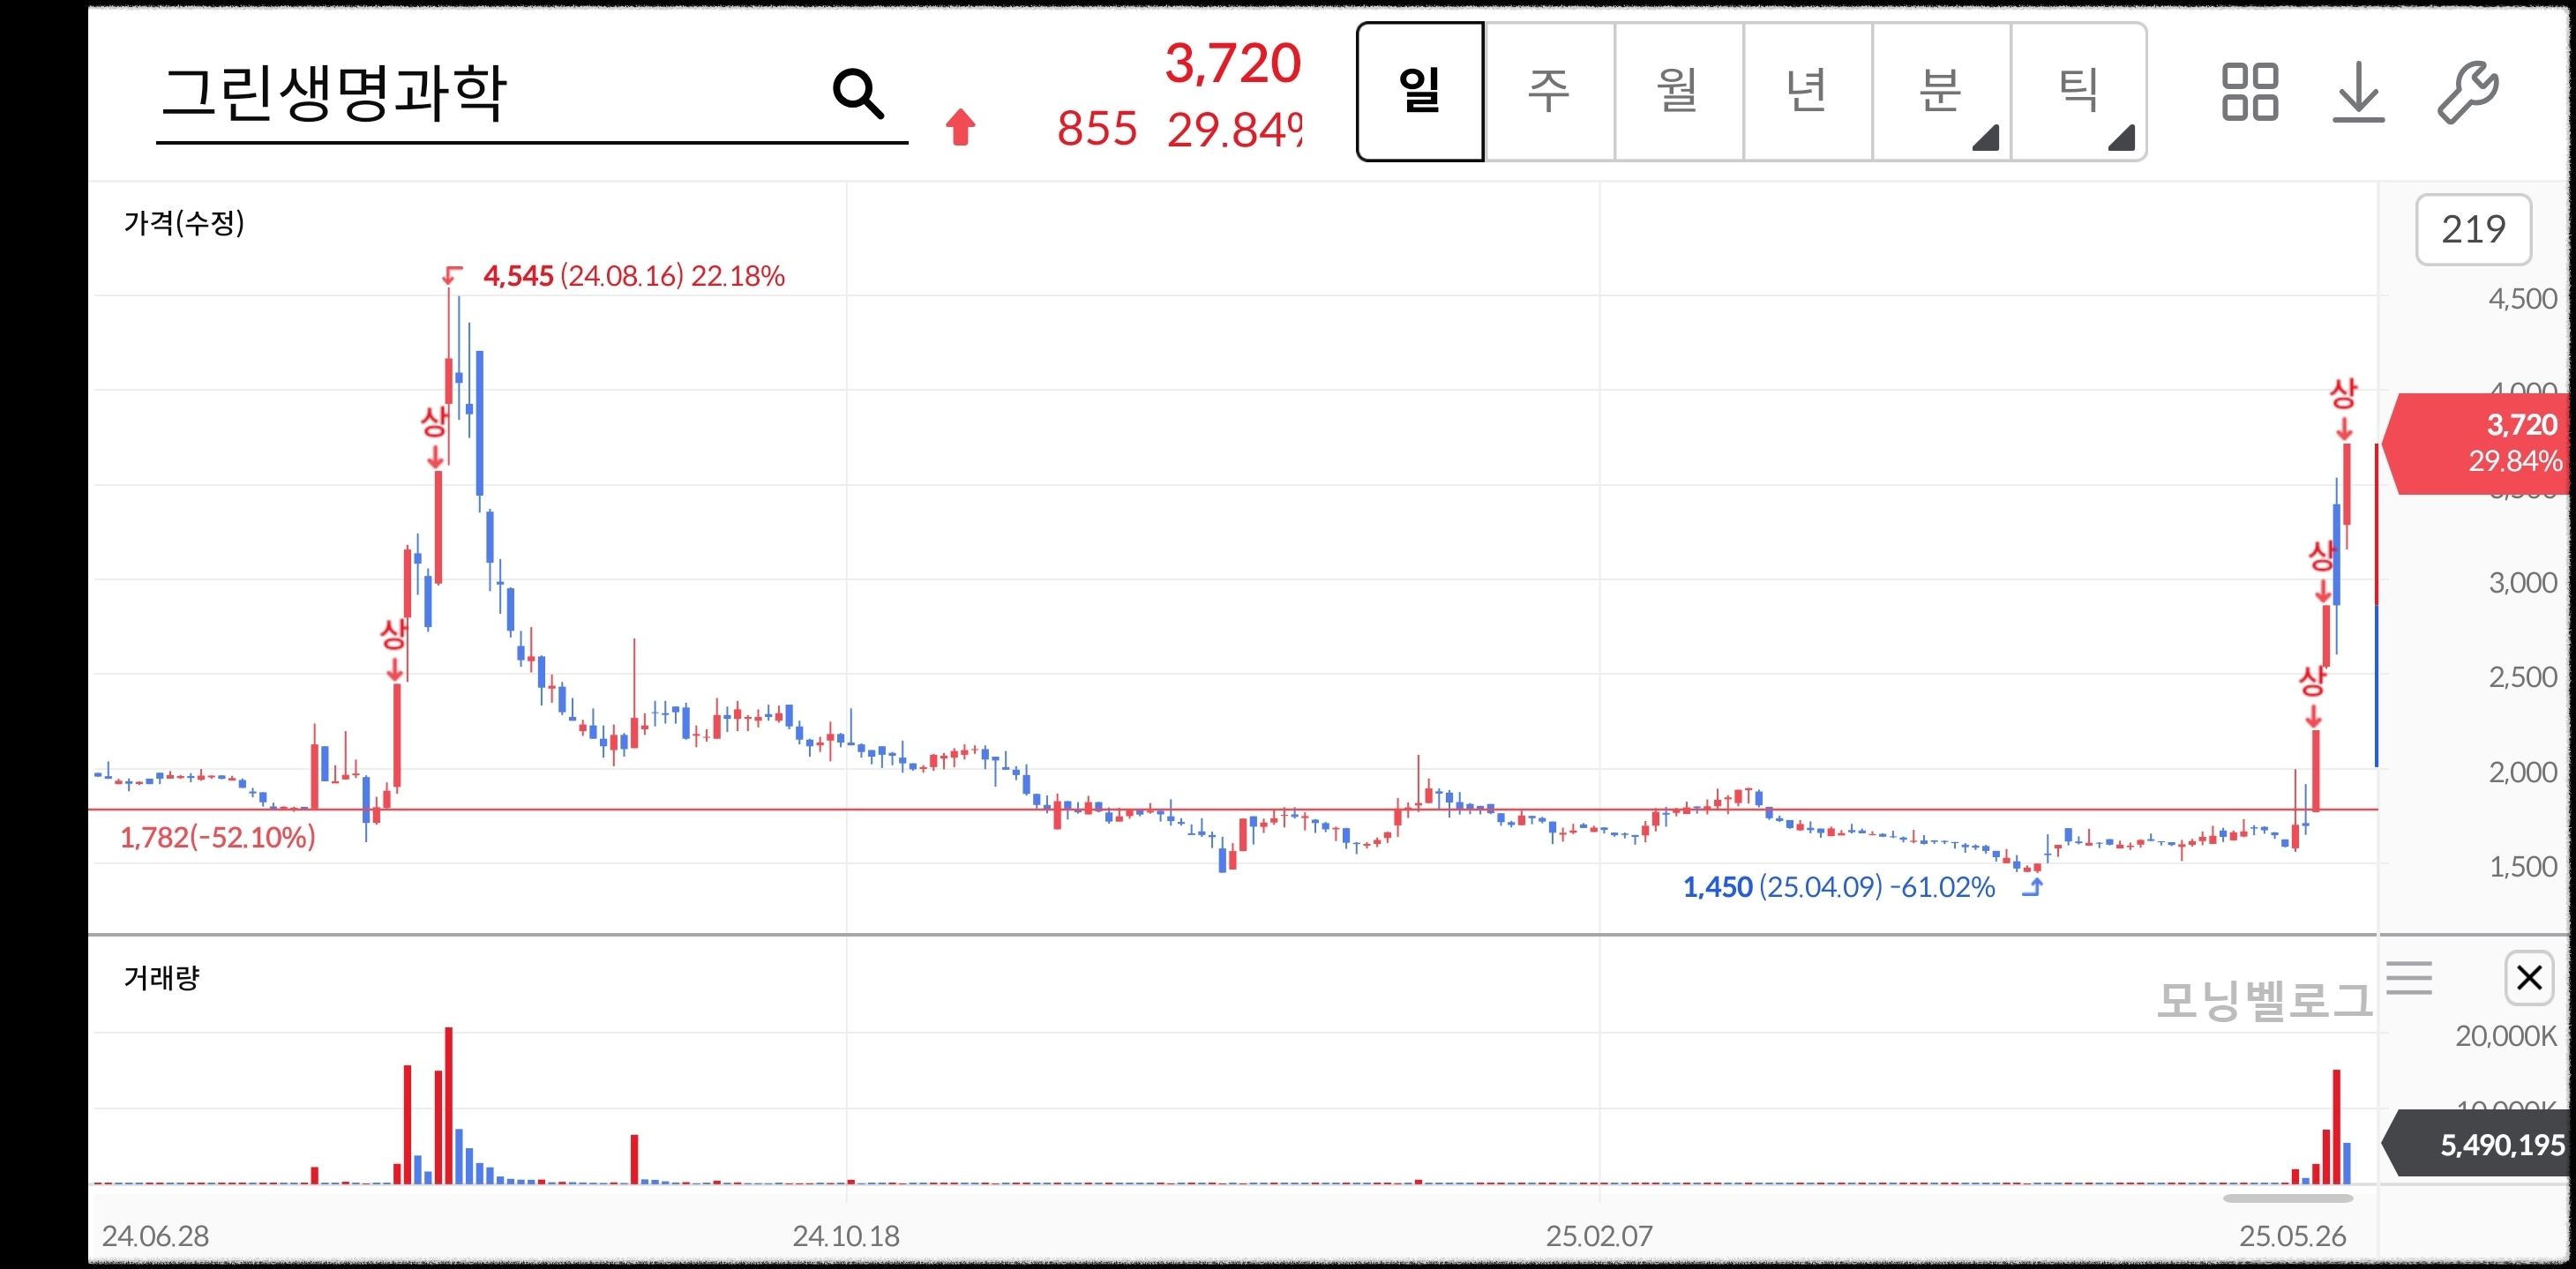Expand the 분 (minute) interval dropdown
This screenshot has height=1269, width=2576.
point(1941,92)
